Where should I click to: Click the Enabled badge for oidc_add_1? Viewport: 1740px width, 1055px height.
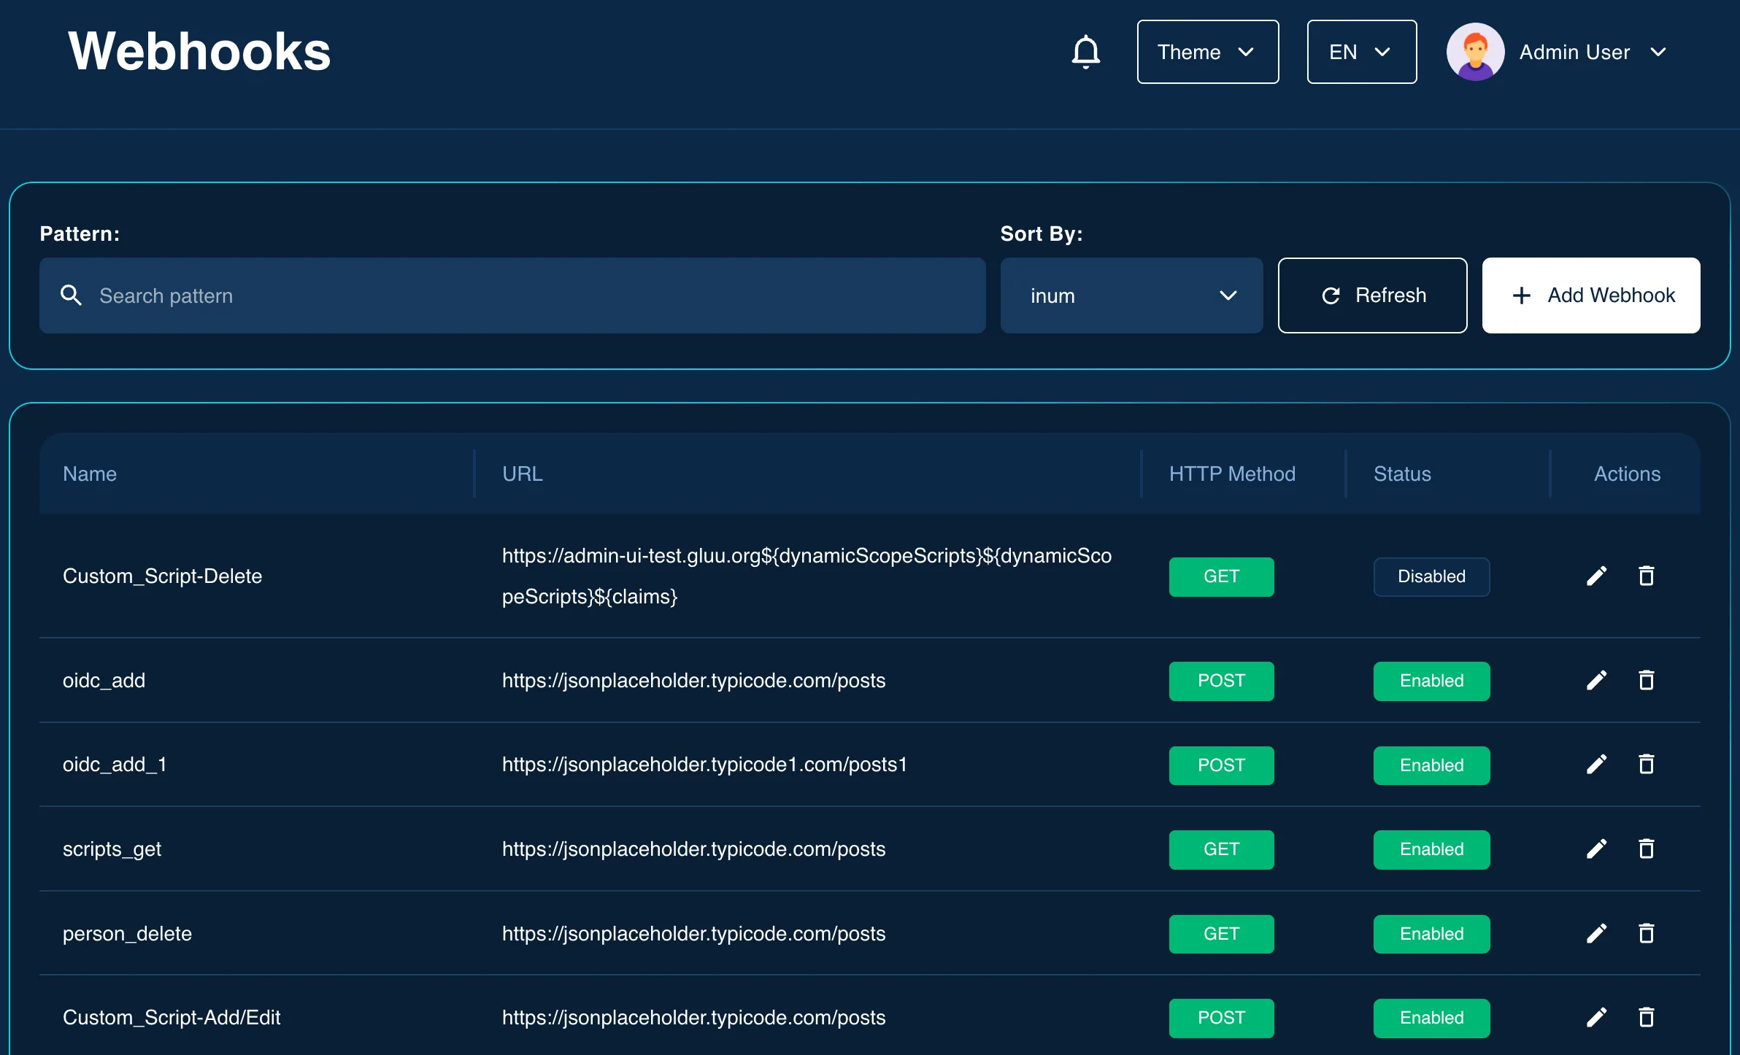pos(1431,765)
